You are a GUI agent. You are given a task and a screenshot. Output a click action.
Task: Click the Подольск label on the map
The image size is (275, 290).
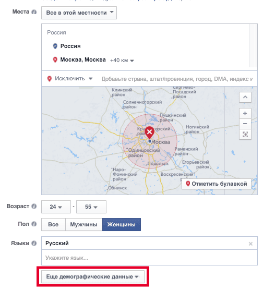tap(158, 164)
